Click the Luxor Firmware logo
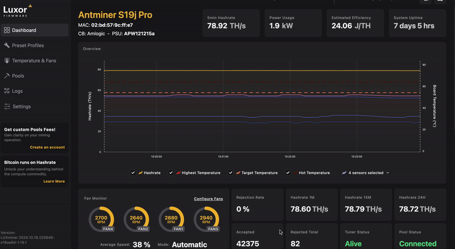 point(18,11)
